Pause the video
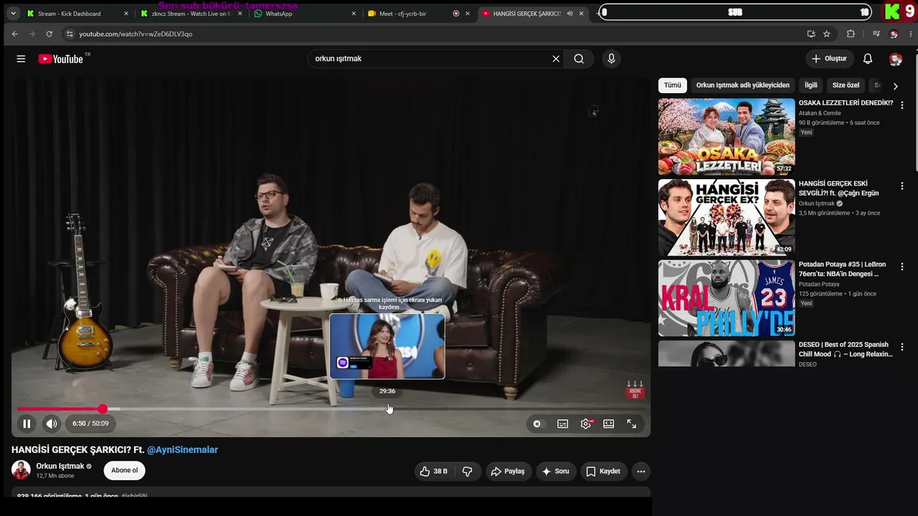 (x=27, y=424)
